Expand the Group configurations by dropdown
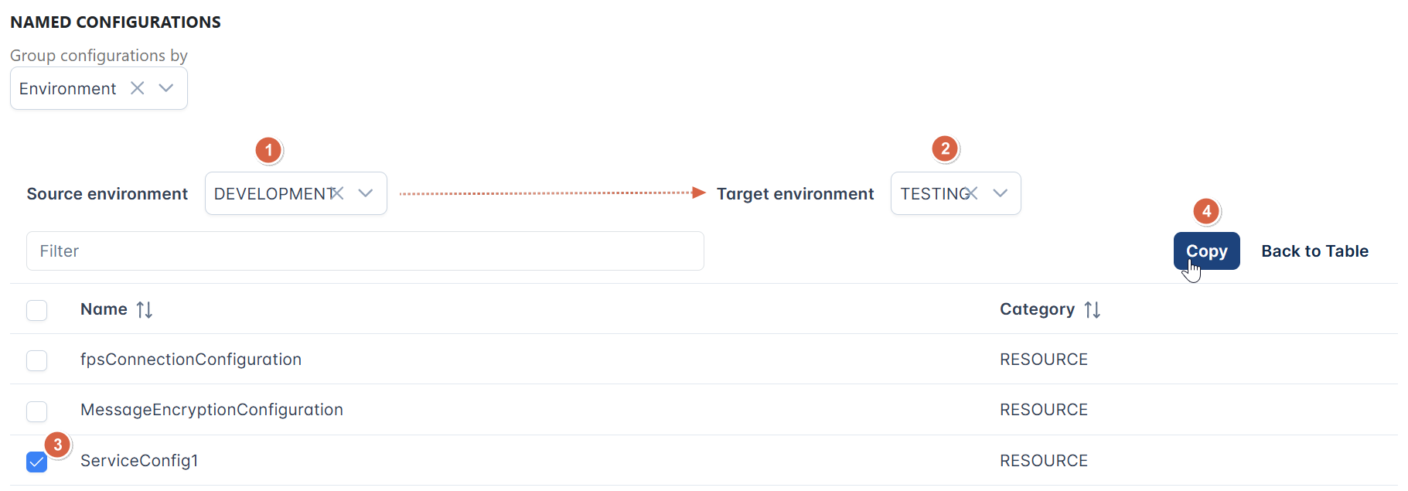Screen dimensions: 1408x491 165,88
